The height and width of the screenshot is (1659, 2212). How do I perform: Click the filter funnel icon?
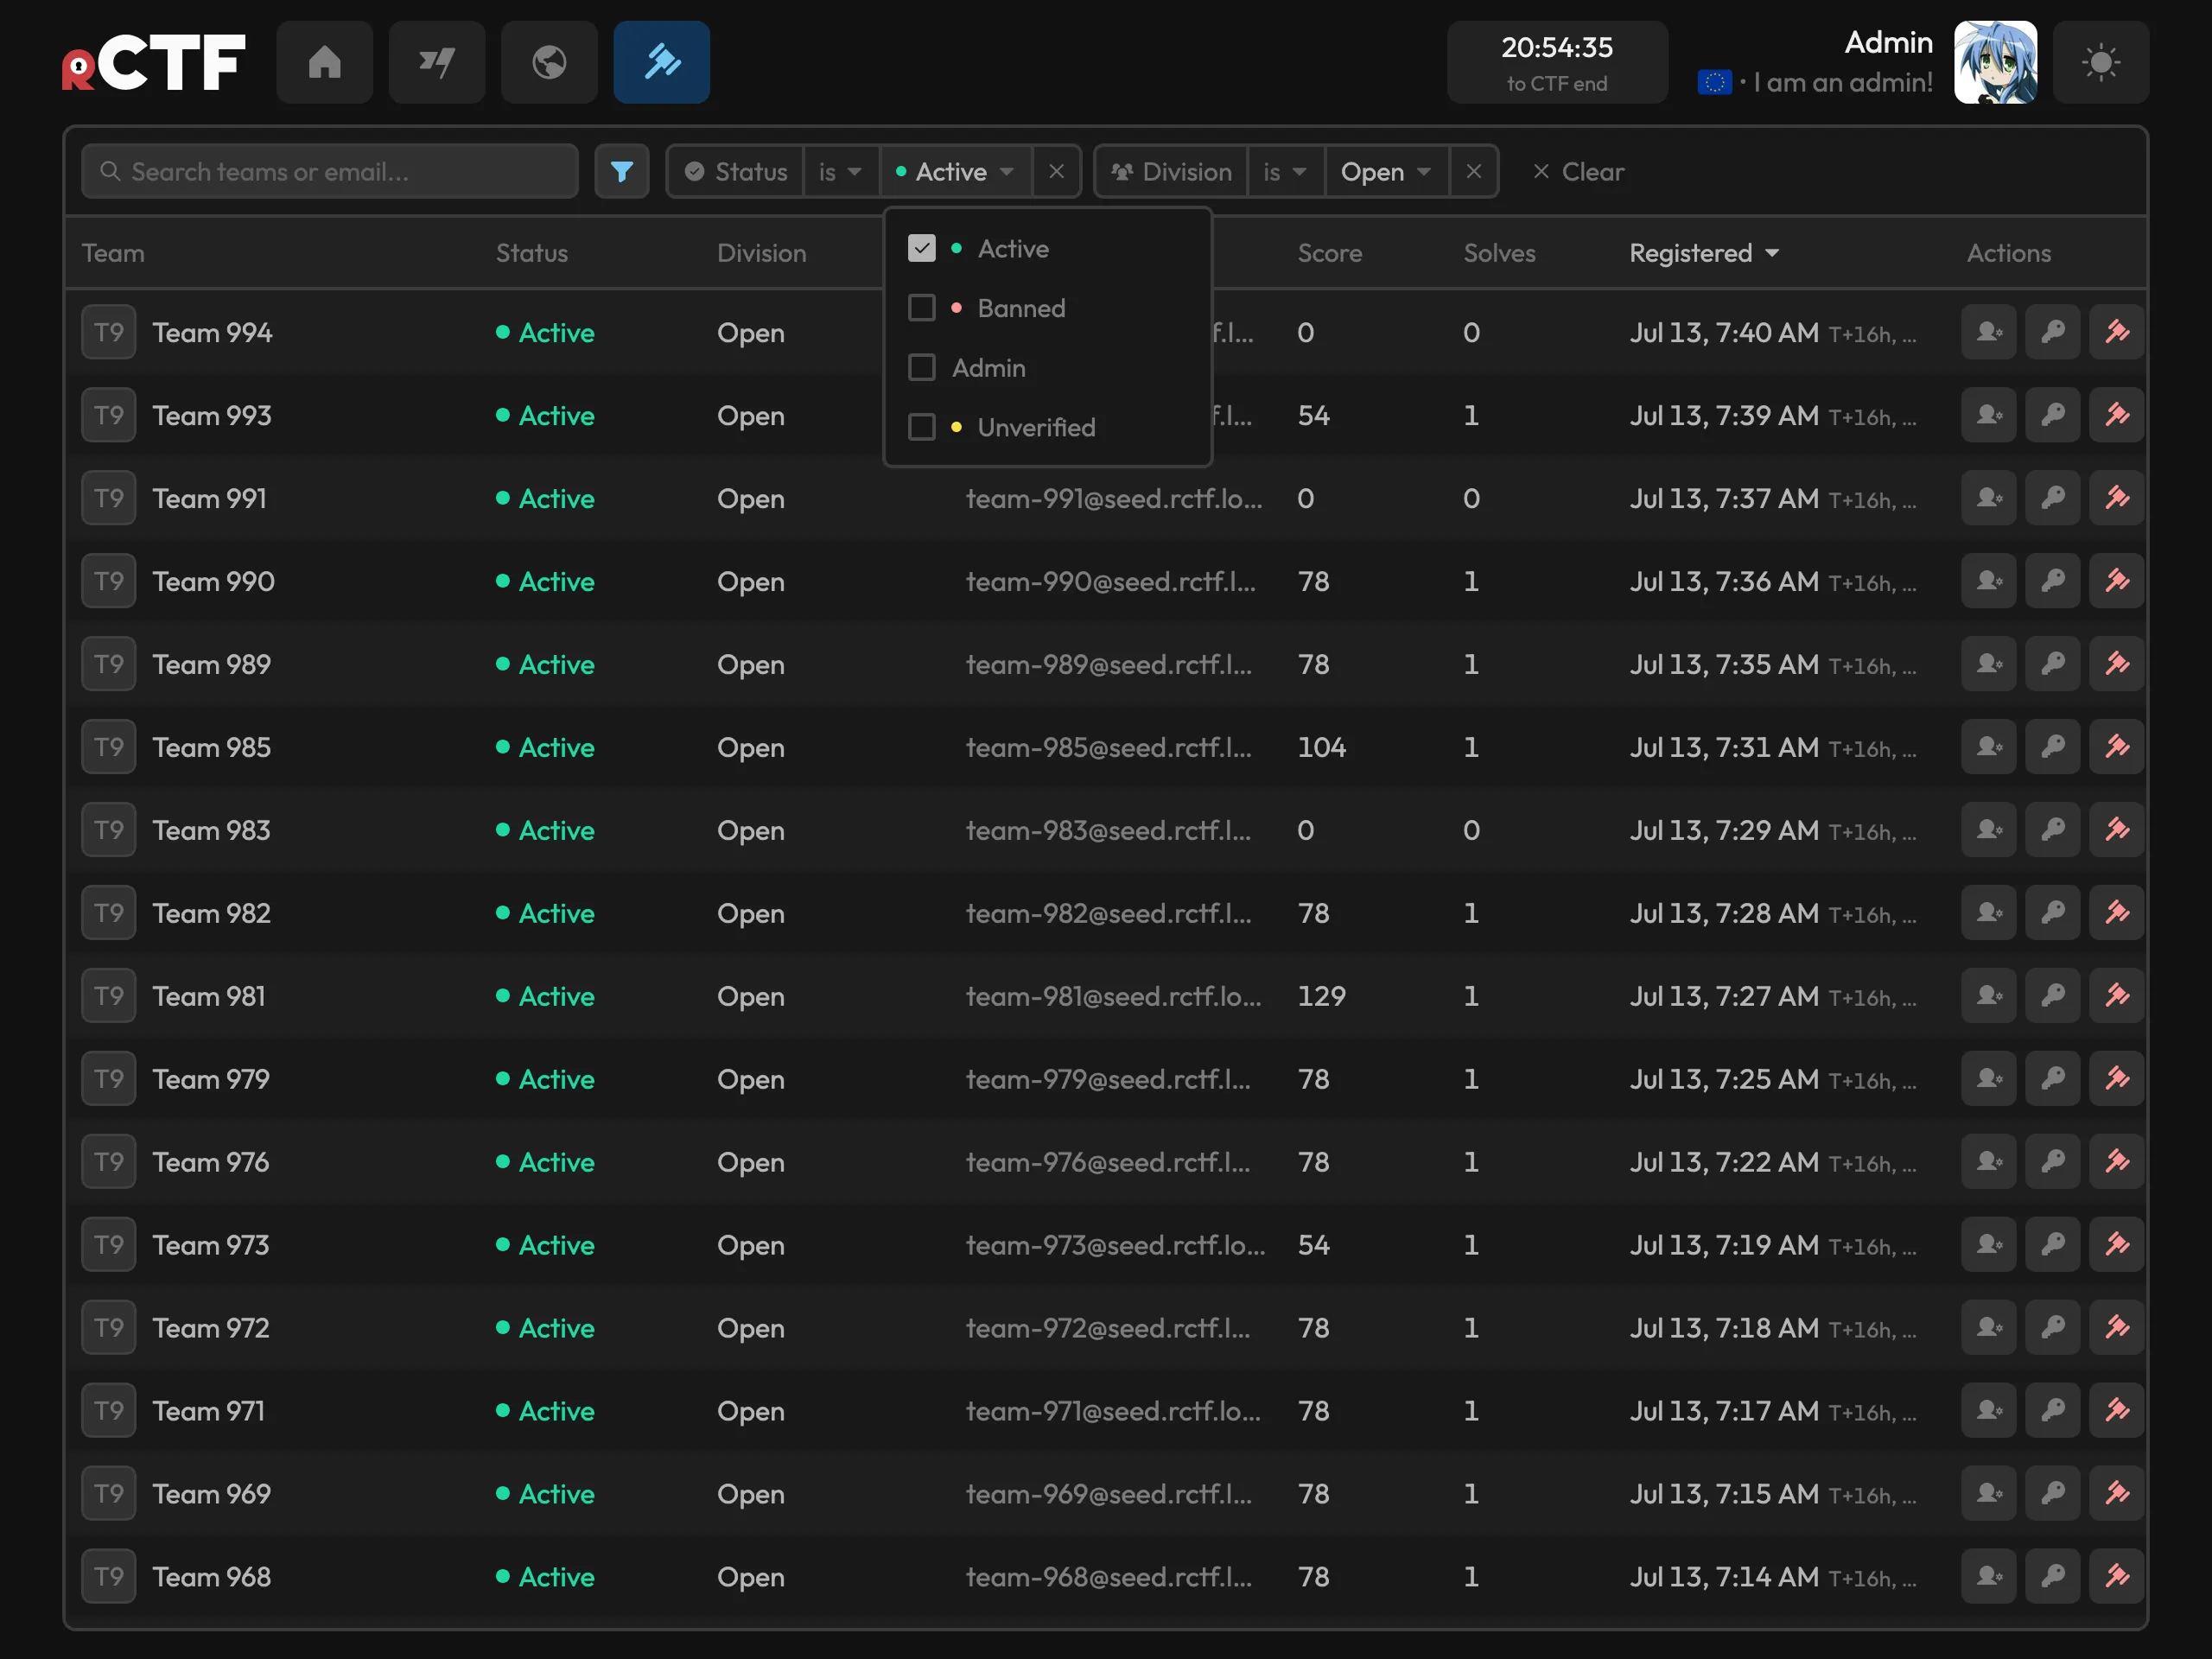622,172
